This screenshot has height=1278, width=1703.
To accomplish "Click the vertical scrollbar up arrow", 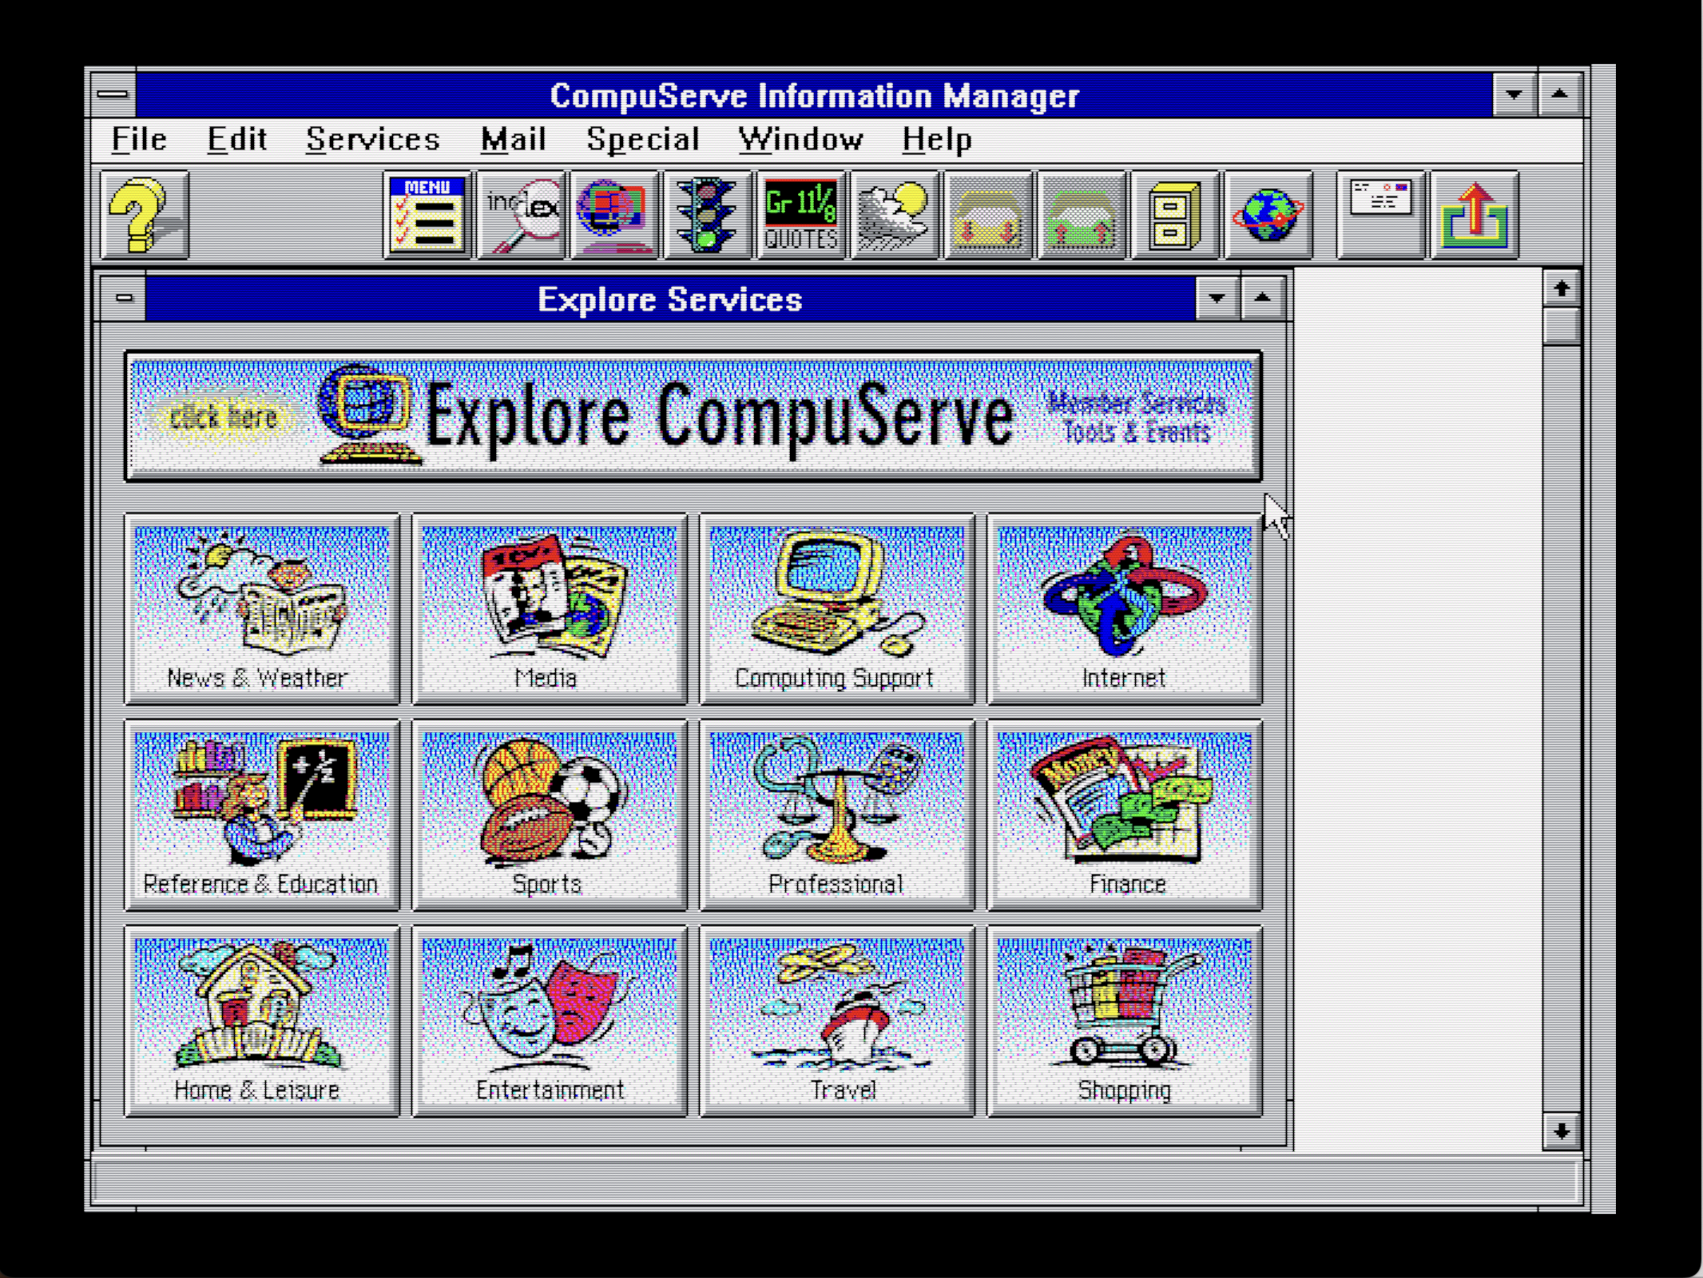I will tap(1562, 288).
